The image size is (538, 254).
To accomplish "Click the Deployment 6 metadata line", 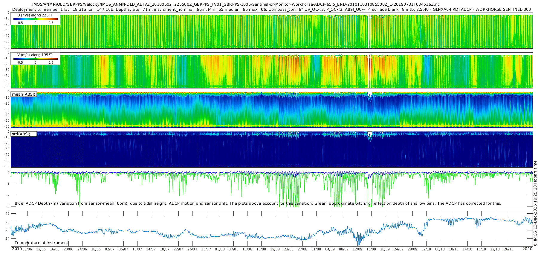I will point(271,9).
